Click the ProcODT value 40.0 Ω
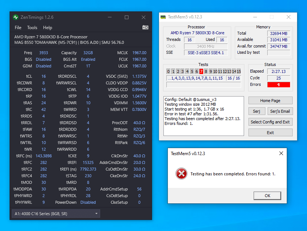Screen dimensions: 307x231 coord(139,123)
